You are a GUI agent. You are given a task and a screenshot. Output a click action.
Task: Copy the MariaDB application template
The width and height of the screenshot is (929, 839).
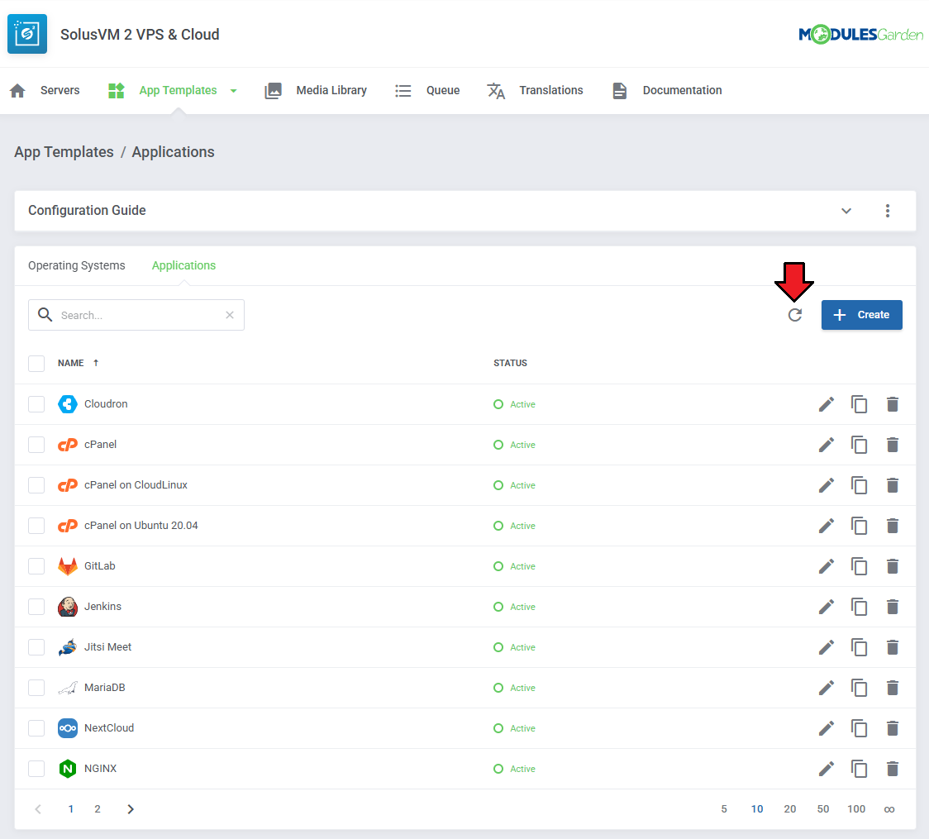click(x=860, y=688)
